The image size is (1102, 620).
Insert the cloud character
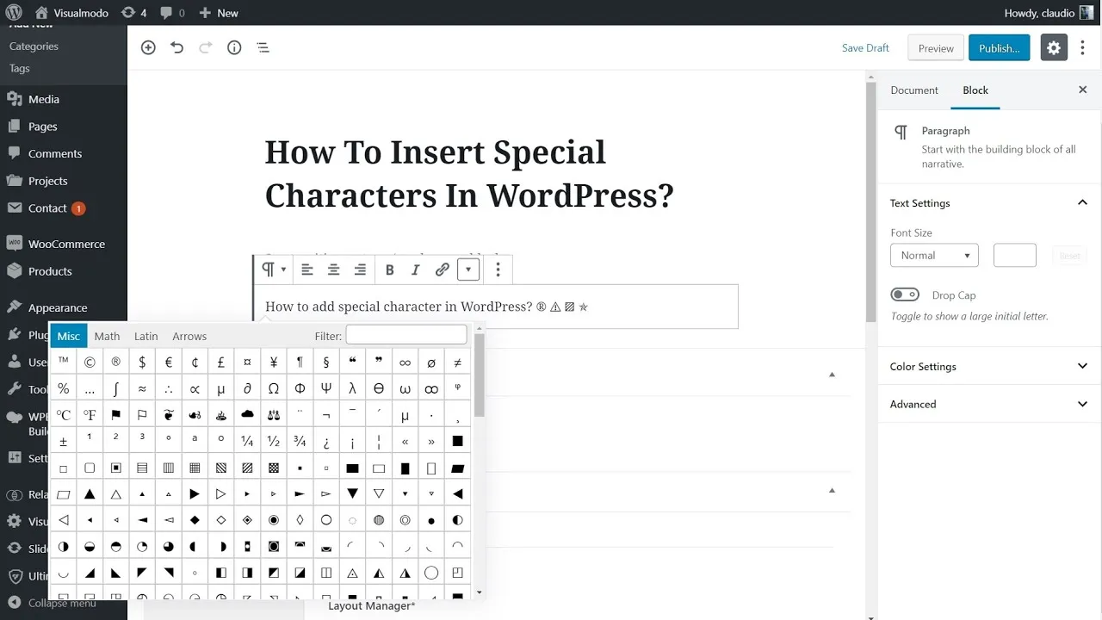click(247, 415)
